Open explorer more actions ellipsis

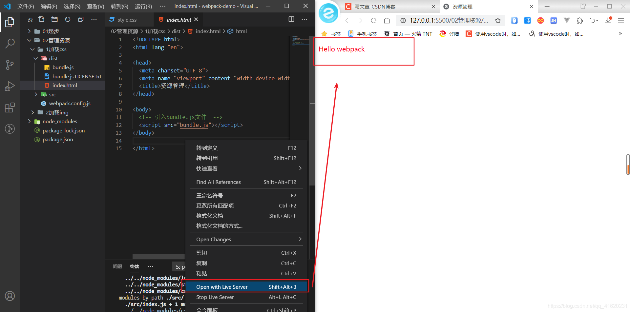point(94,19)
